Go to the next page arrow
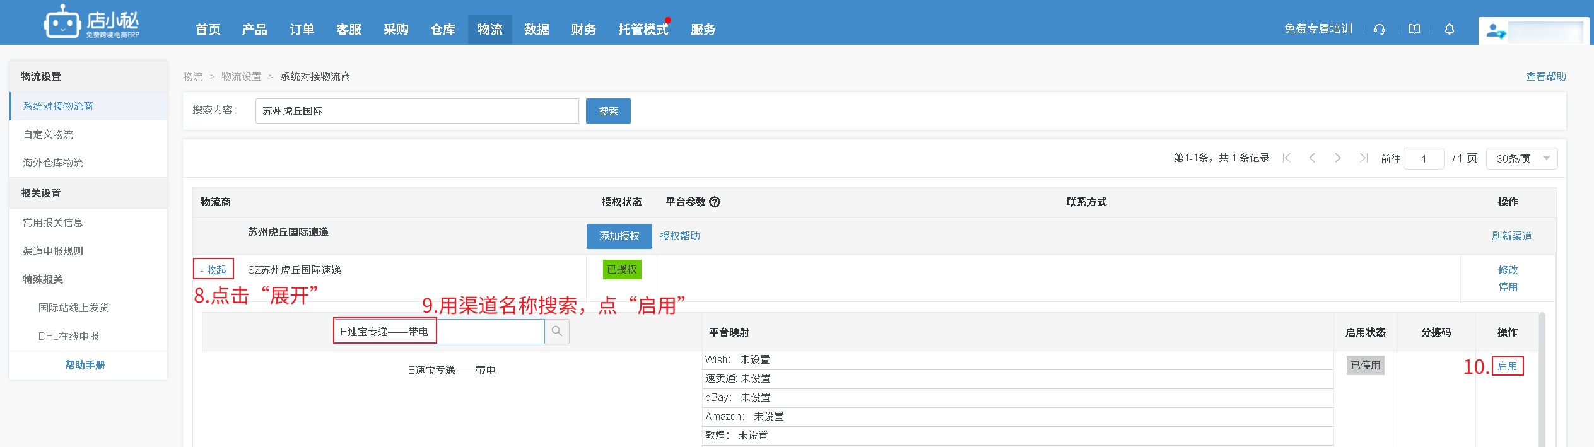 point(1338,158)
